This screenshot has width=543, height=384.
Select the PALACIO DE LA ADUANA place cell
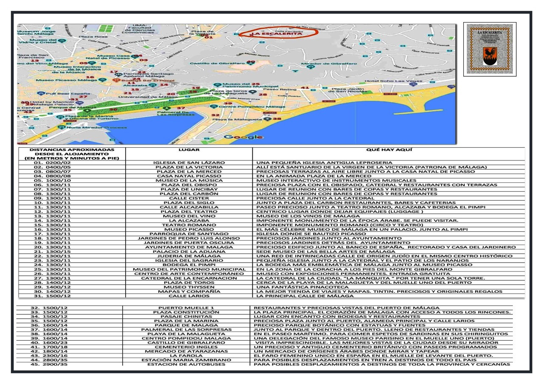[x=189, y=252]
